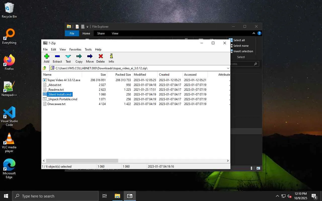322x201 pixels.
Task: Switch to File Explorer from the taskbar
Action: pos(117,196)
